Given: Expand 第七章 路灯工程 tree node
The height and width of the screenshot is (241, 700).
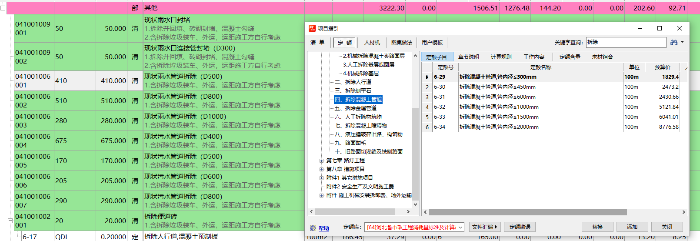Looking at the screenshot, I should point(322,161).
